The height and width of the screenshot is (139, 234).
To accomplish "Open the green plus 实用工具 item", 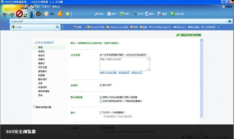I will 177,14.
